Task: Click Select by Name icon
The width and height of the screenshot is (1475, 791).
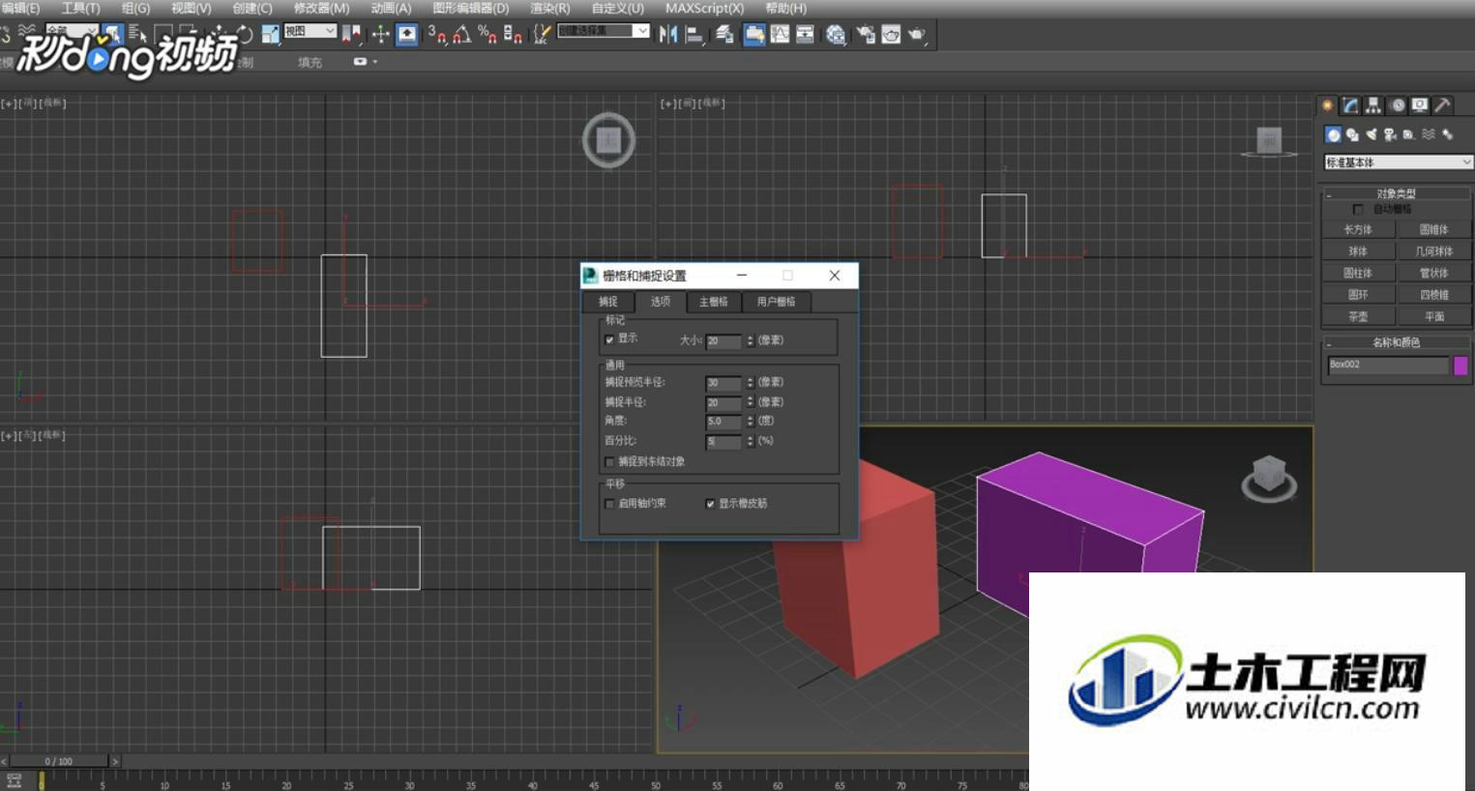Action: (136, 34)
